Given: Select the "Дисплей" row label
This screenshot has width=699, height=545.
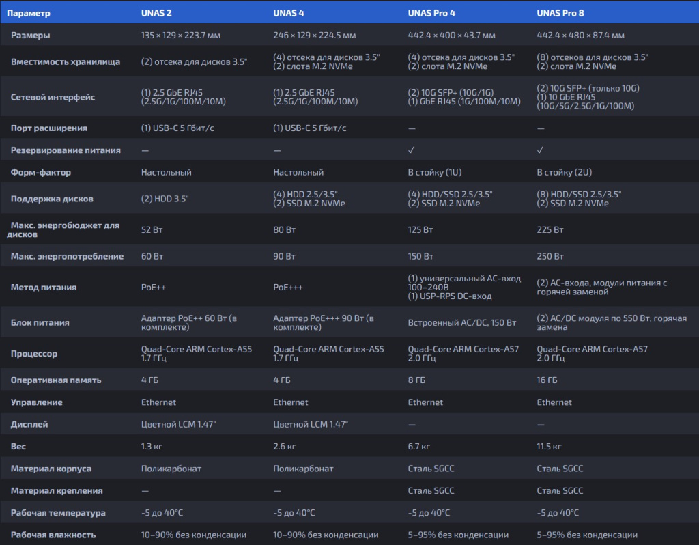Looking at the screenshot, I should point(29,424).
